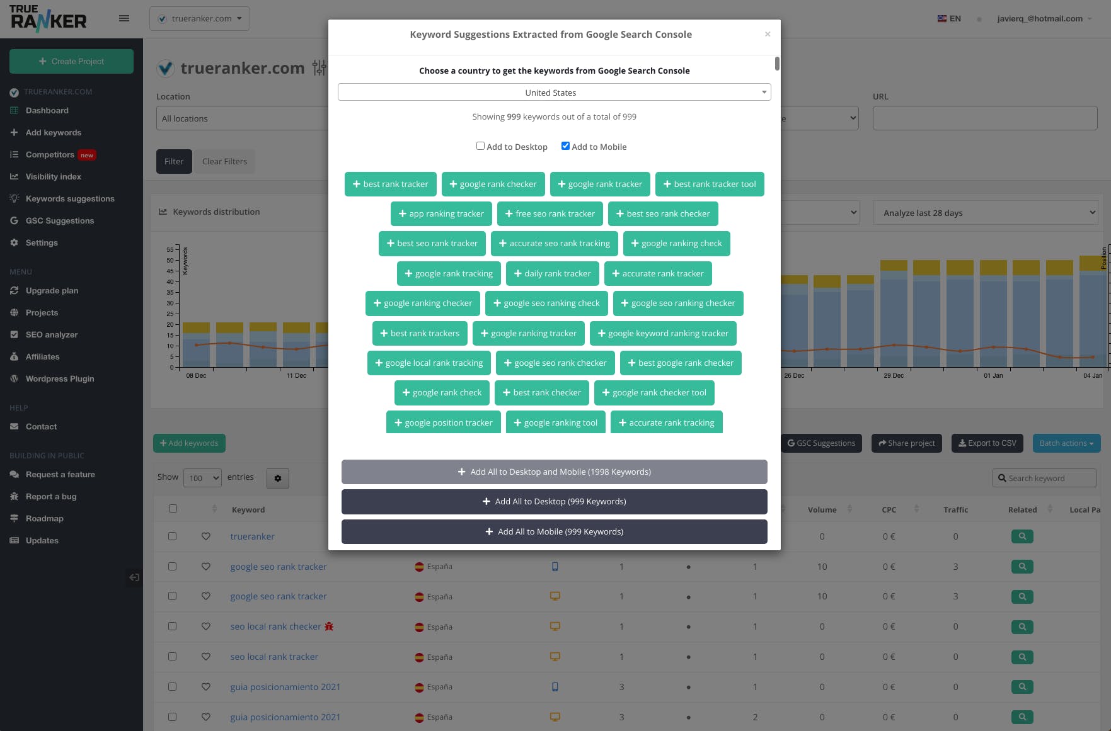
Task: Click the GSC Suggestions Google icon in sidebar
Action: click(x=14, y=220)
